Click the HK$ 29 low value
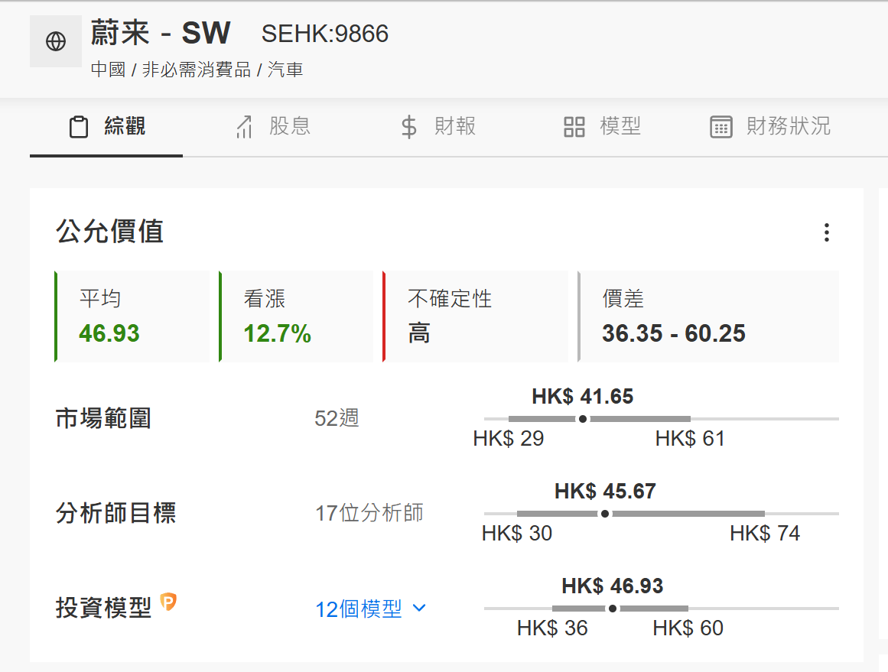The height and width of the screenshot is (672, 888). [509, 439]
